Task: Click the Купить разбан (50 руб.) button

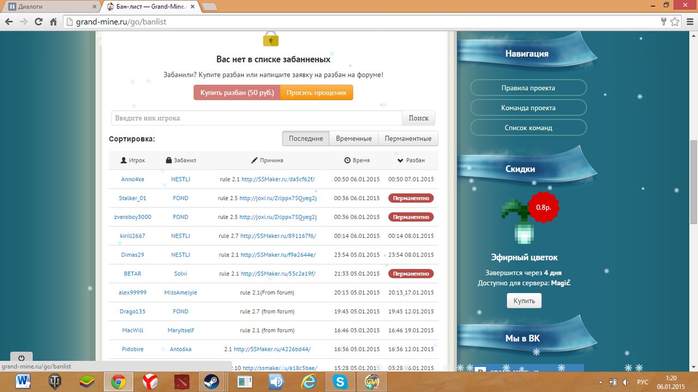Action: [x=237, y=93]
